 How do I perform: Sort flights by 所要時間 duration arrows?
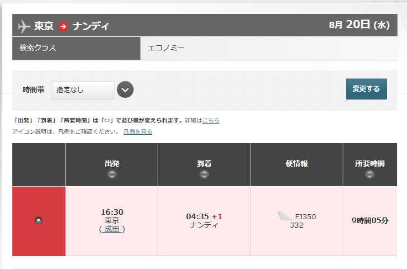pyautogui.click(x=370, y=174)
